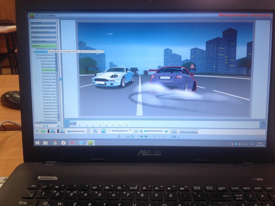Viewport: 275px width, 206px height.
Task: Open the Windows Start button
Action: (37, 143)
